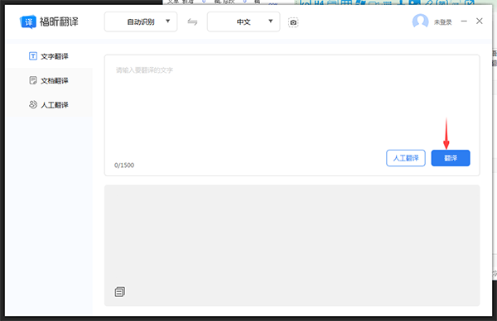The image size is (497, 321).
Task: Click the 人工翻译 outlined button
Action: [x=406, y=158]
